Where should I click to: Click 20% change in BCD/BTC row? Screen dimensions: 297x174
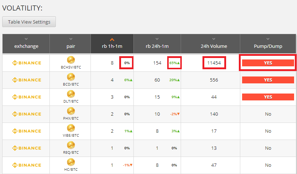(174, 80)
